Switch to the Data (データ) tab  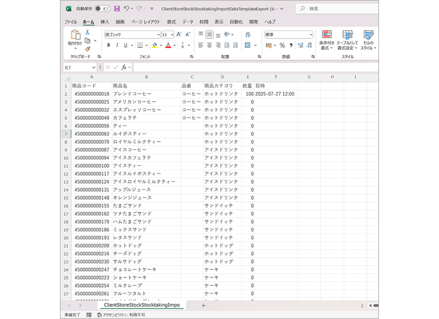[x=188, y=22]
